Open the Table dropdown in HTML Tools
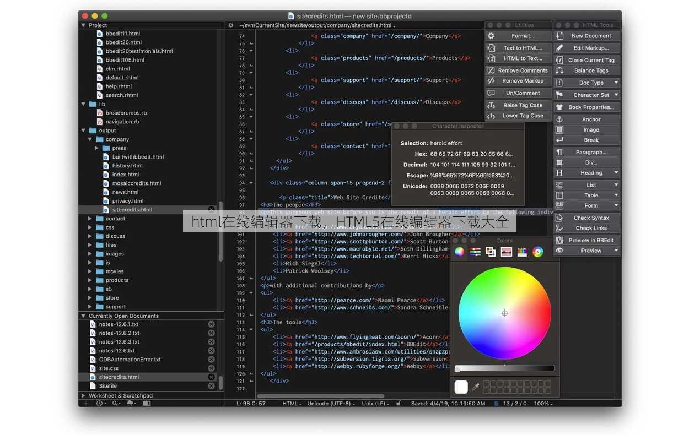Image resolution: width=700 pixels, height=435 pixels. (x=587, y=195)
